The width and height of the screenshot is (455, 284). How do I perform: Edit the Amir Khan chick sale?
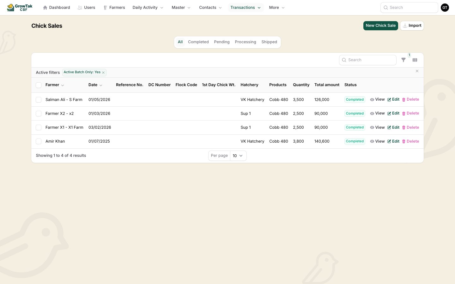393,141
